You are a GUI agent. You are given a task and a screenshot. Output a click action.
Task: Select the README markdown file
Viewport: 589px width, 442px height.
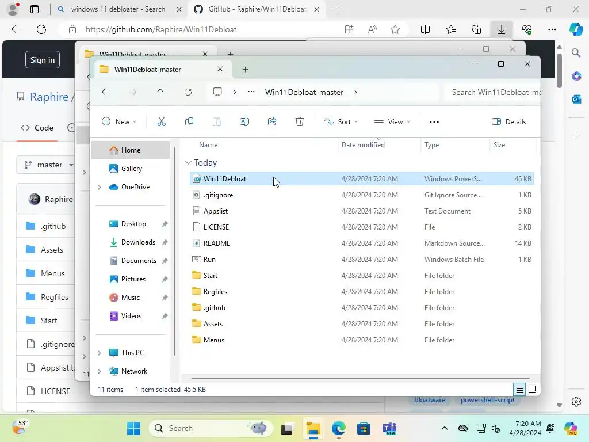pos(362,243)
